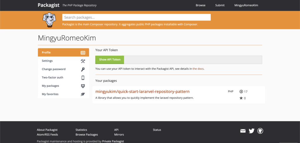Click API footer link
The width and height of the screenshot is (300, 143).
116,130
